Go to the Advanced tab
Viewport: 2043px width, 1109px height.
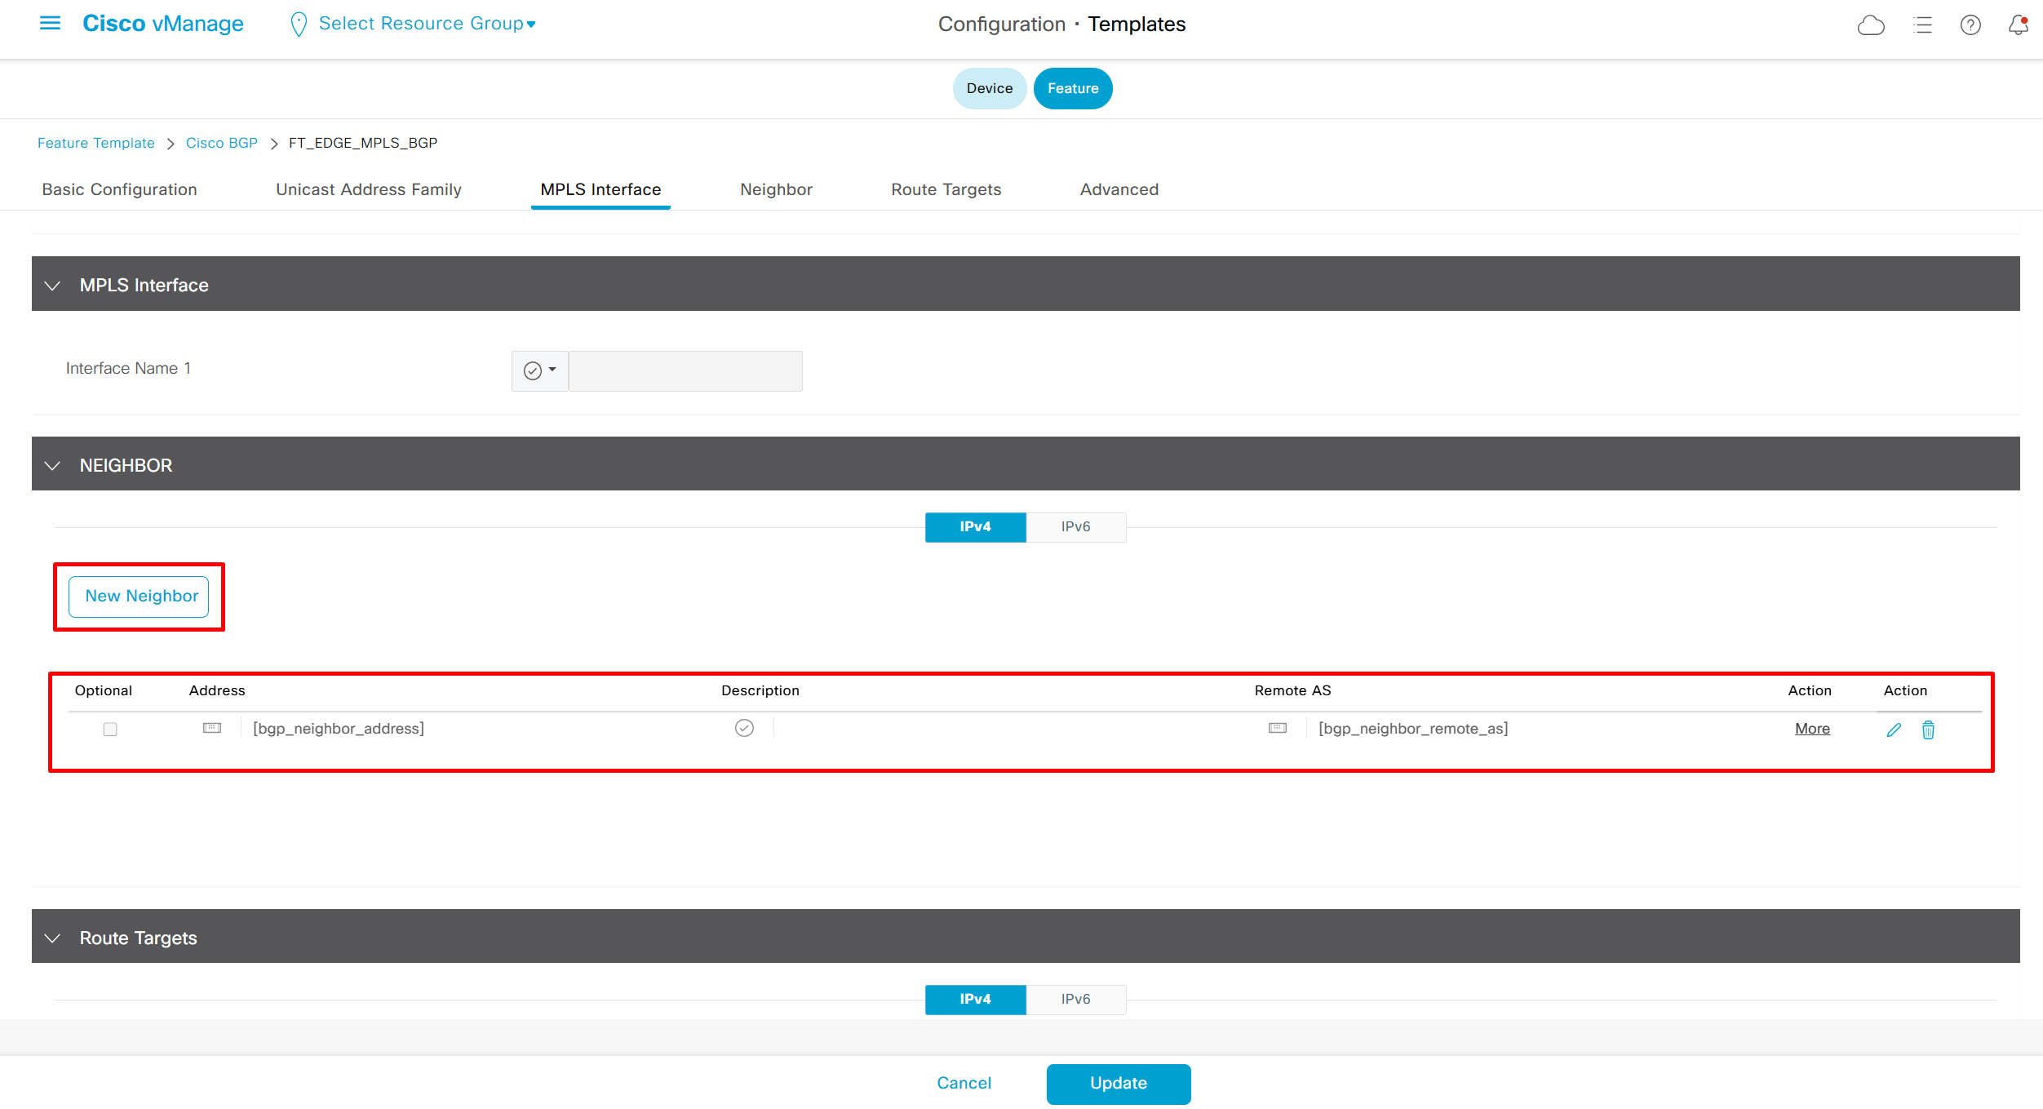1119,189
